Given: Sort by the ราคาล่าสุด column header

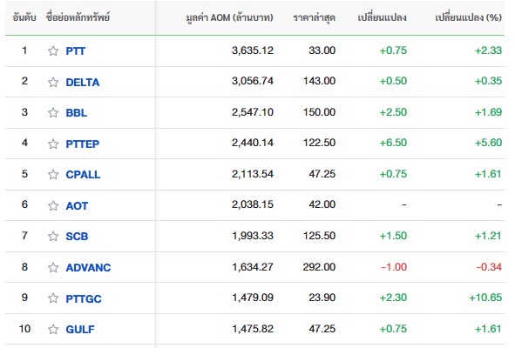Looking at the screenshot, I should click(x=314, y=17).
